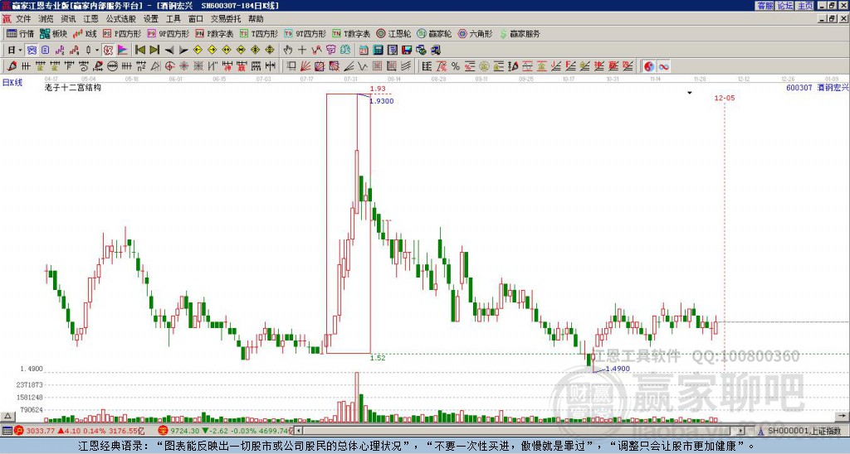Click the keyboard icon in status bar

(x=7, y=431)
